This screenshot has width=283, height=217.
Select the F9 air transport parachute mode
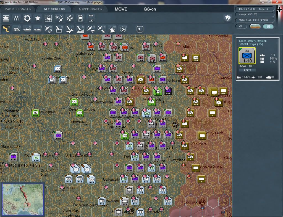pos(91,29)
